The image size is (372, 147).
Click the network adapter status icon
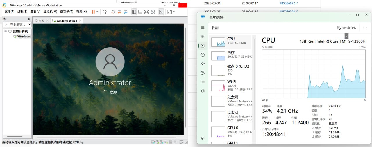coord(162,142)
